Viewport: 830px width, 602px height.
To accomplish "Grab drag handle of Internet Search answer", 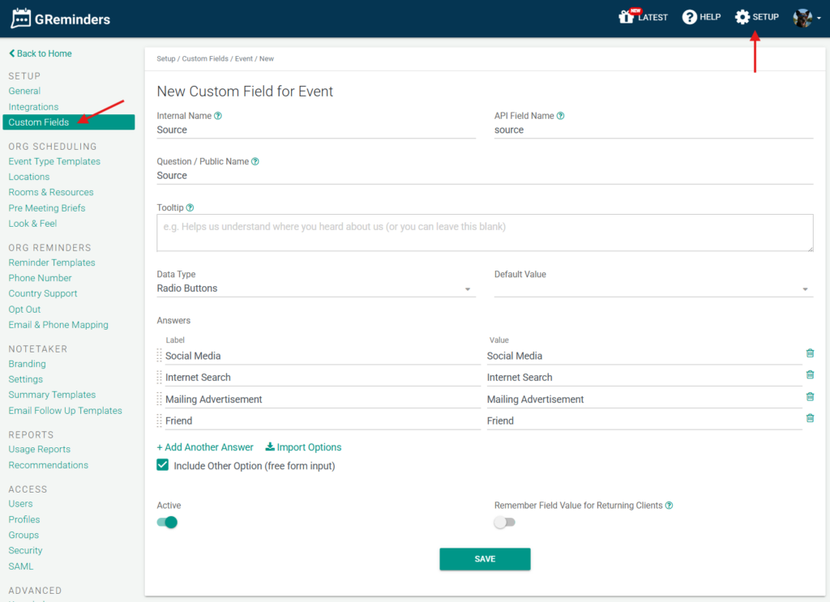I will click(159, 378).
